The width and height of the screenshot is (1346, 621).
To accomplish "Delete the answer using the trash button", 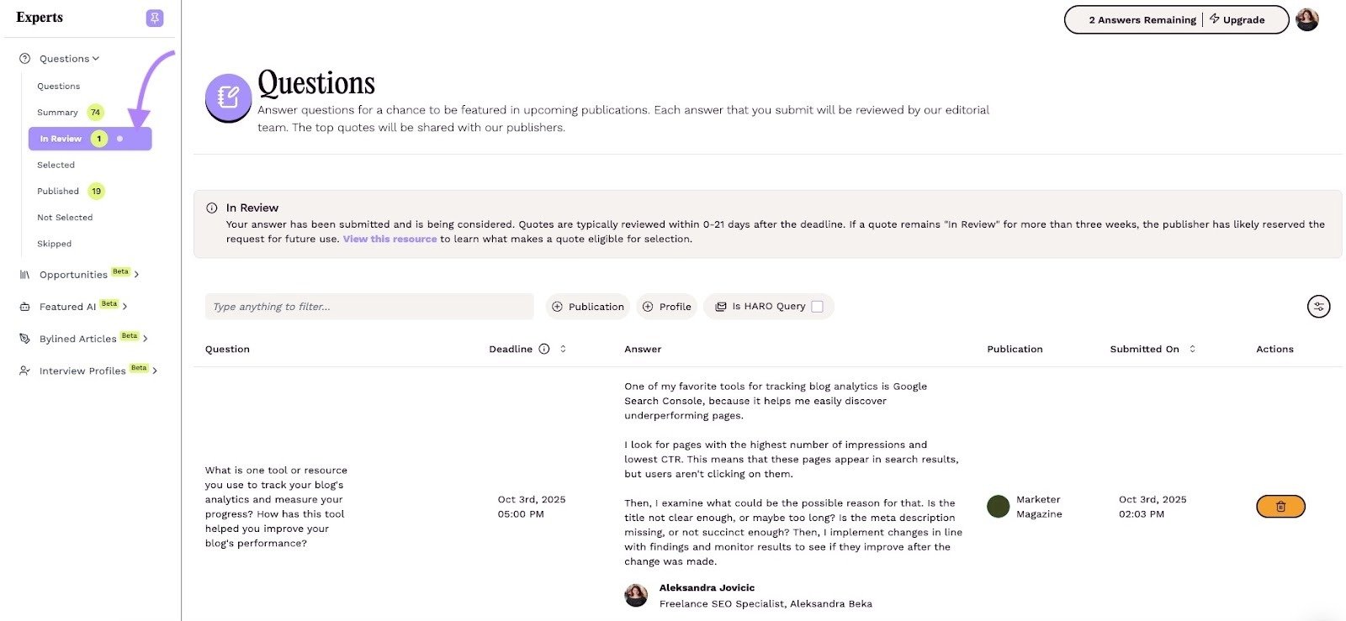I will tap(1280, 506).
